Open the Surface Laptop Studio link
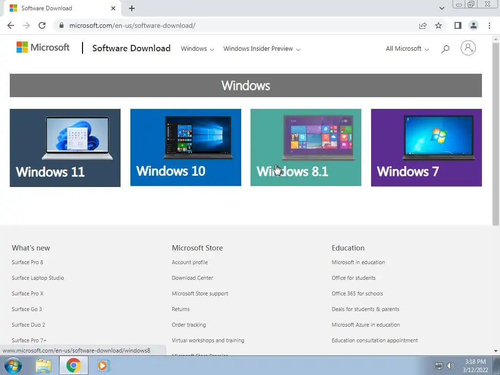Screen dimensions: 500x375 (x=38, y=278)
